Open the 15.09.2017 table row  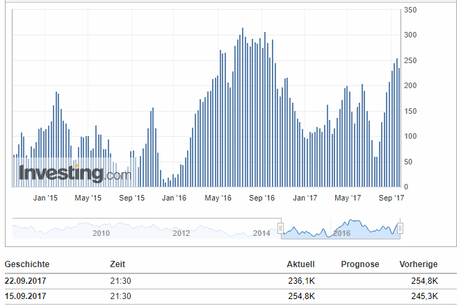pos(229,296)
